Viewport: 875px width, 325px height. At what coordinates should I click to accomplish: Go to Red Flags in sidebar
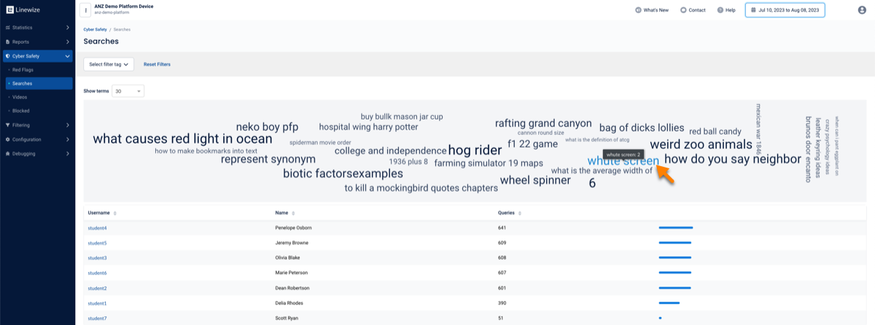(x=23, y=69)
